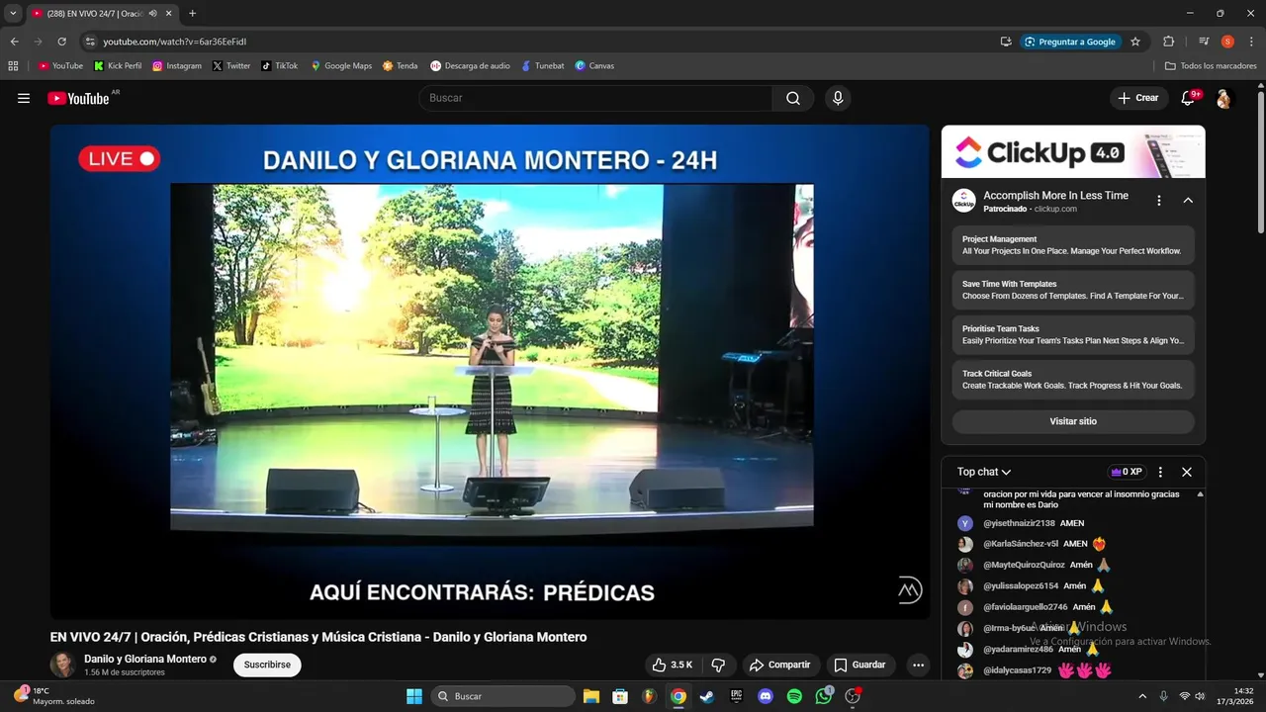Start voice search with microphone icon
This screenshot has width=1266, height=712.
point(838,98)
